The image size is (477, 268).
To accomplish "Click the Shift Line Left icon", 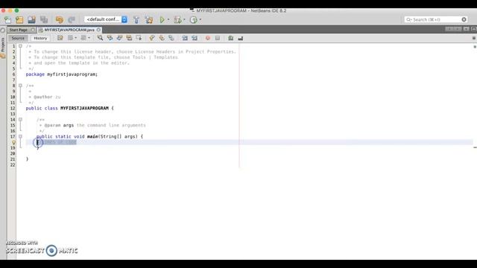I will click(185, 38).
